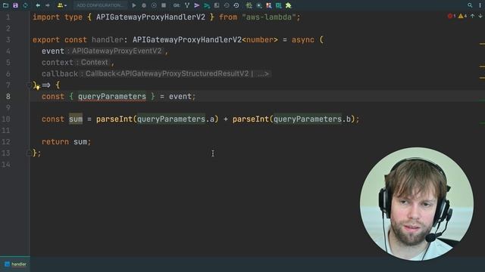Click the Debug bug icon

(x=144, y=5)
